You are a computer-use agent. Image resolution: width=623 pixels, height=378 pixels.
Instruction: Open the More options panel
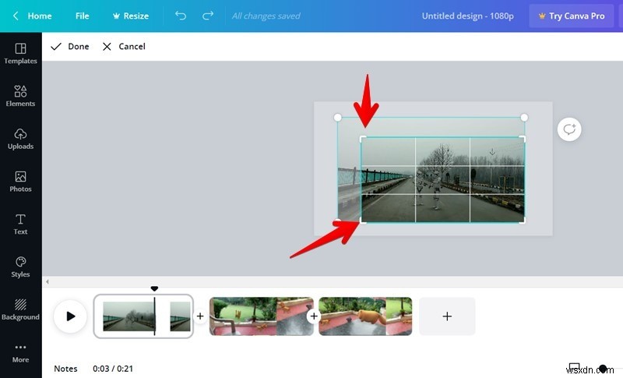pos(20,353)
